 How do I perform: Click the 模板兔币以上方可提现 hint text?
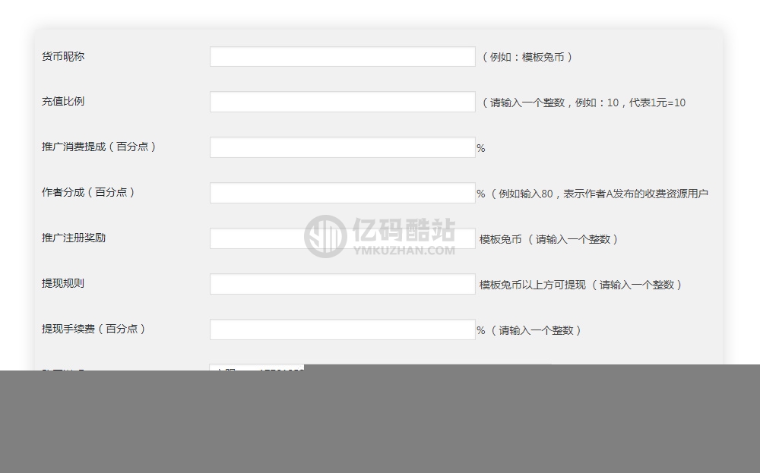click(533, 285)
